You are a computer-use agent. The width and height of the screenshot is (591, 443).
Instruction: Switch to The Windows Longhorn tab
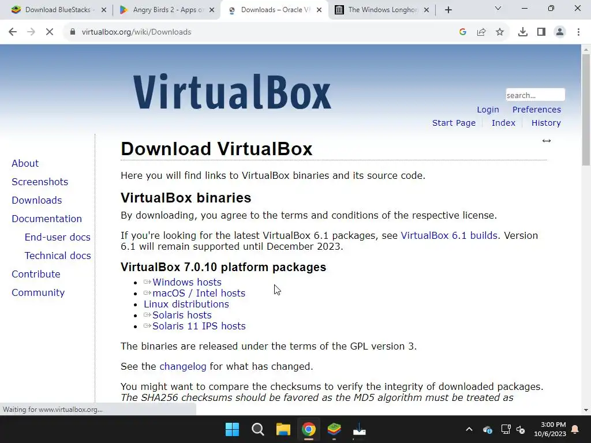point(381,10)
